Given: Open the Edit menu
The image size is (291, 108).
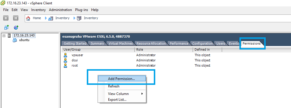Looking at the screenshot, I should [15, 10].
